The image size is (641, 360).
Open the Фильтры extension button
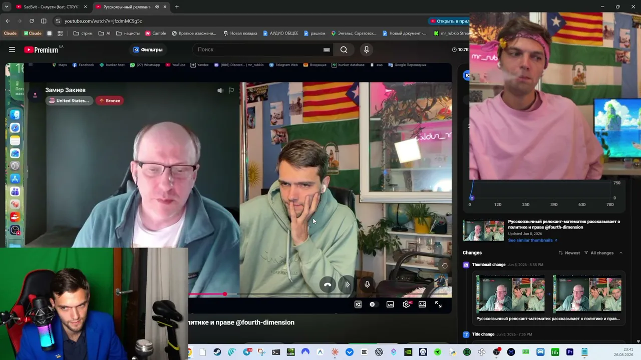(148, 49)
